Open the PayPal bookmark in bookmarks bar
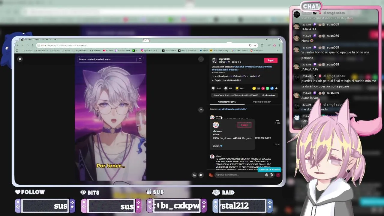 pyautogui.click(x=204, y=50)
